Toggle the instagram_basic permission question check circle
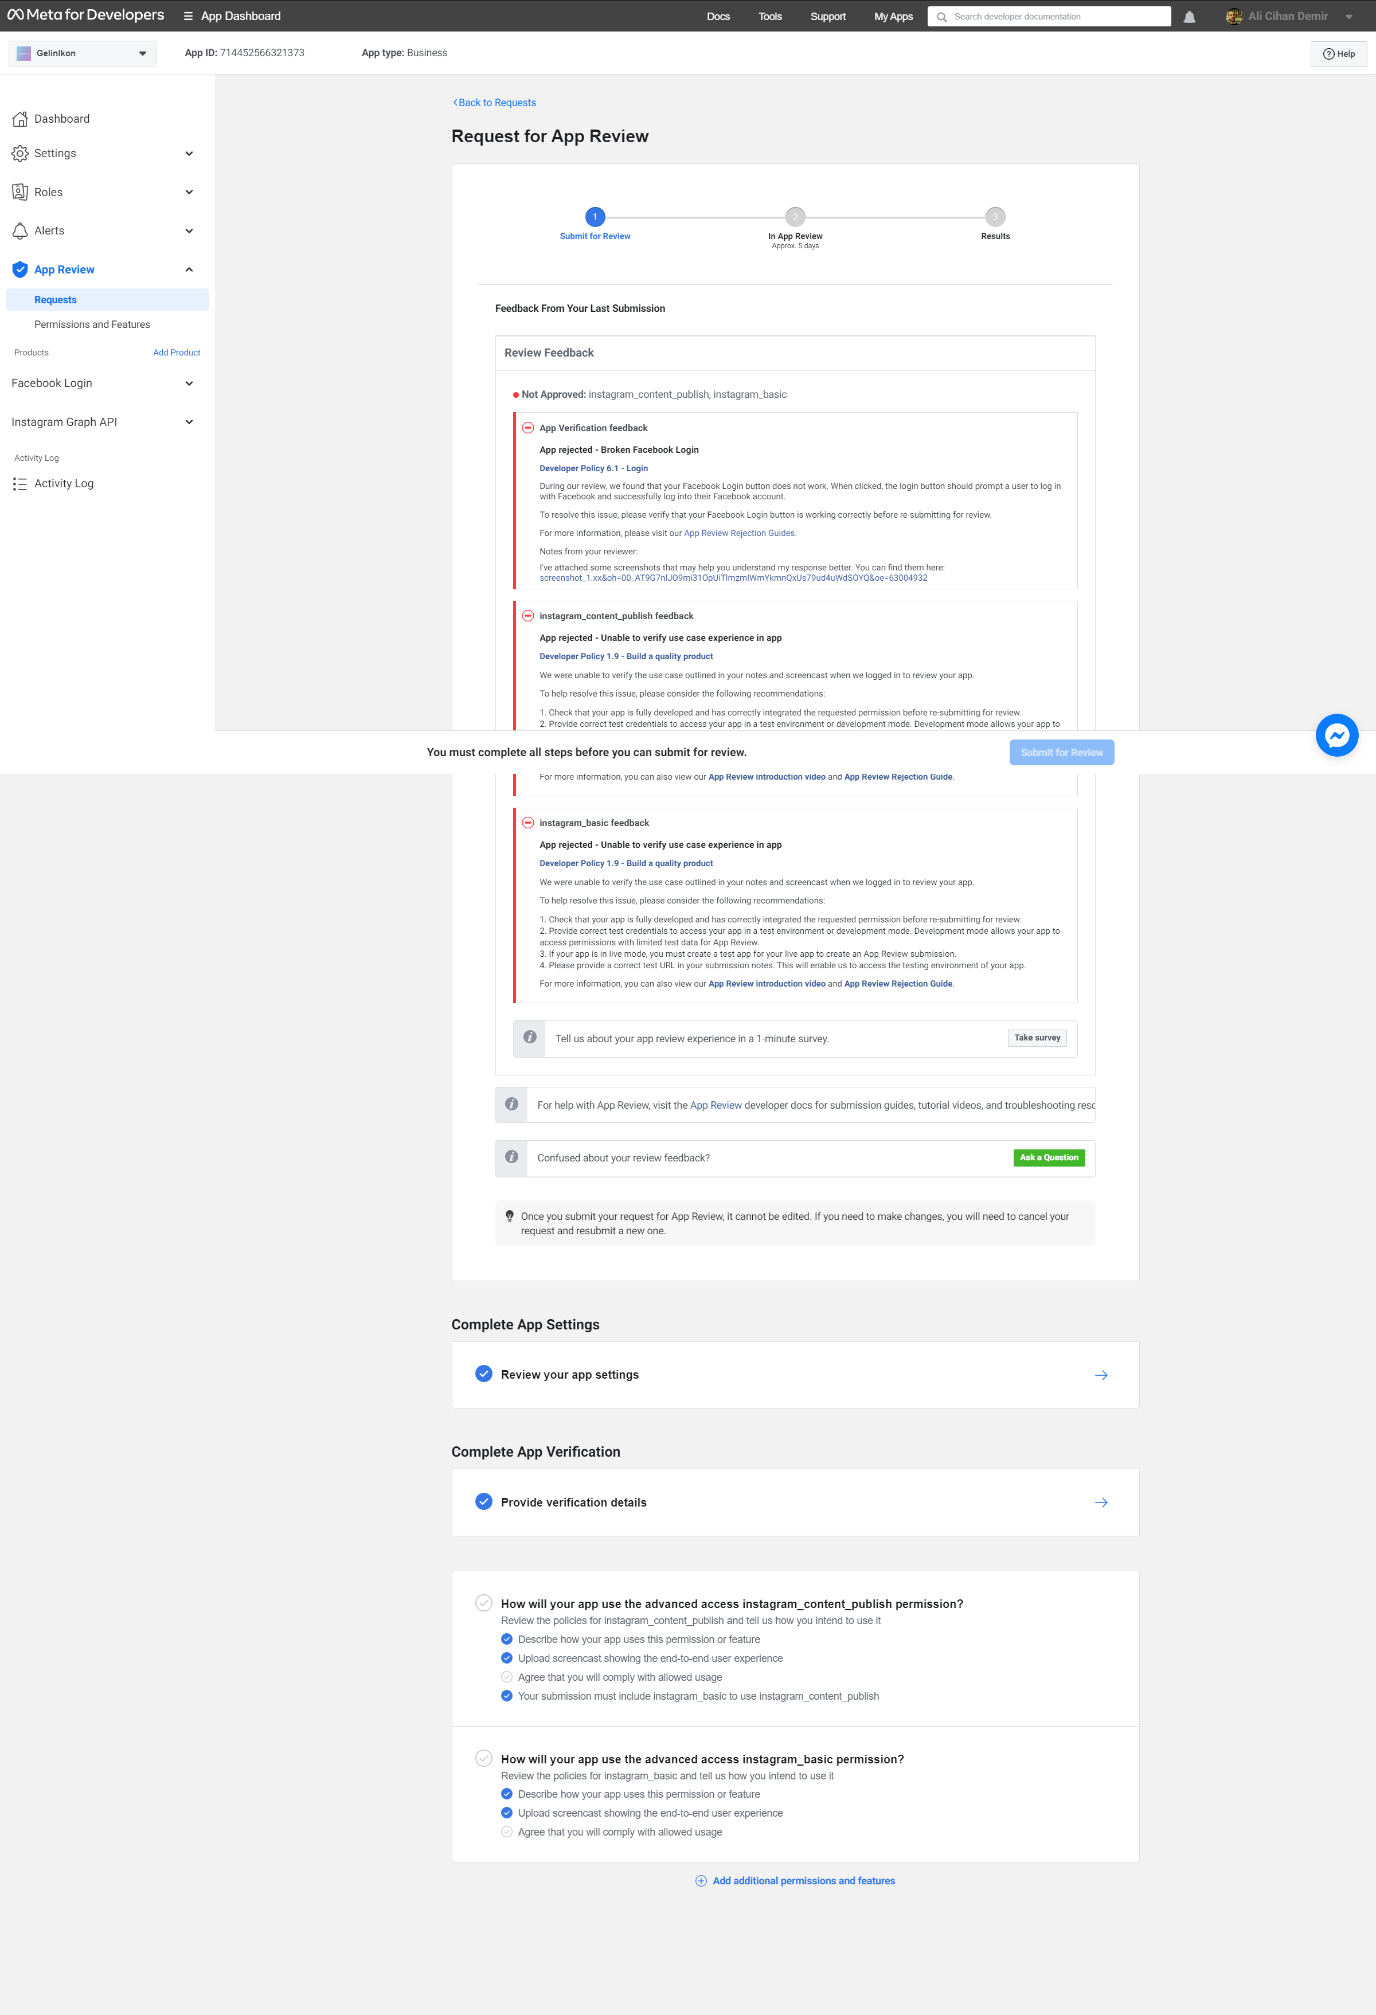Screen dimensions: 1376x2015 pyautogui.click(x=484, y=1758)
